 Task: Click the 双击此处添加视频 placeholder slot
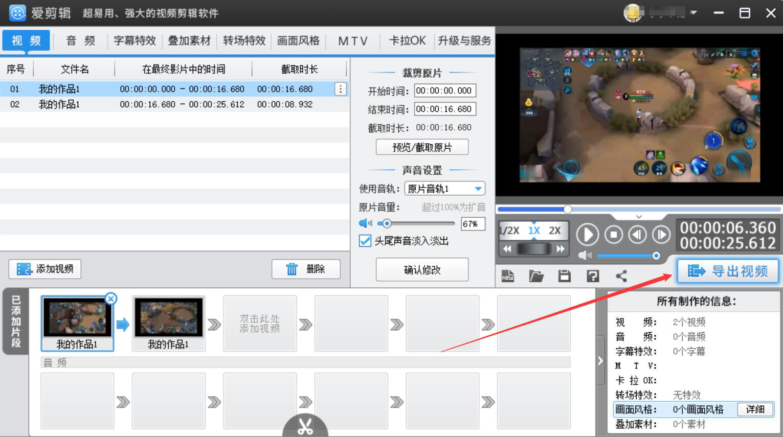(x=260, y=323)
